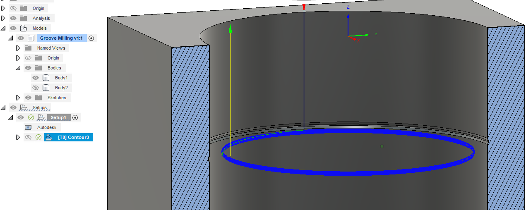This screenshot has width=526, height=210.
Task: Toggle visibility eye of Setups
Action: tap(13, 107)
